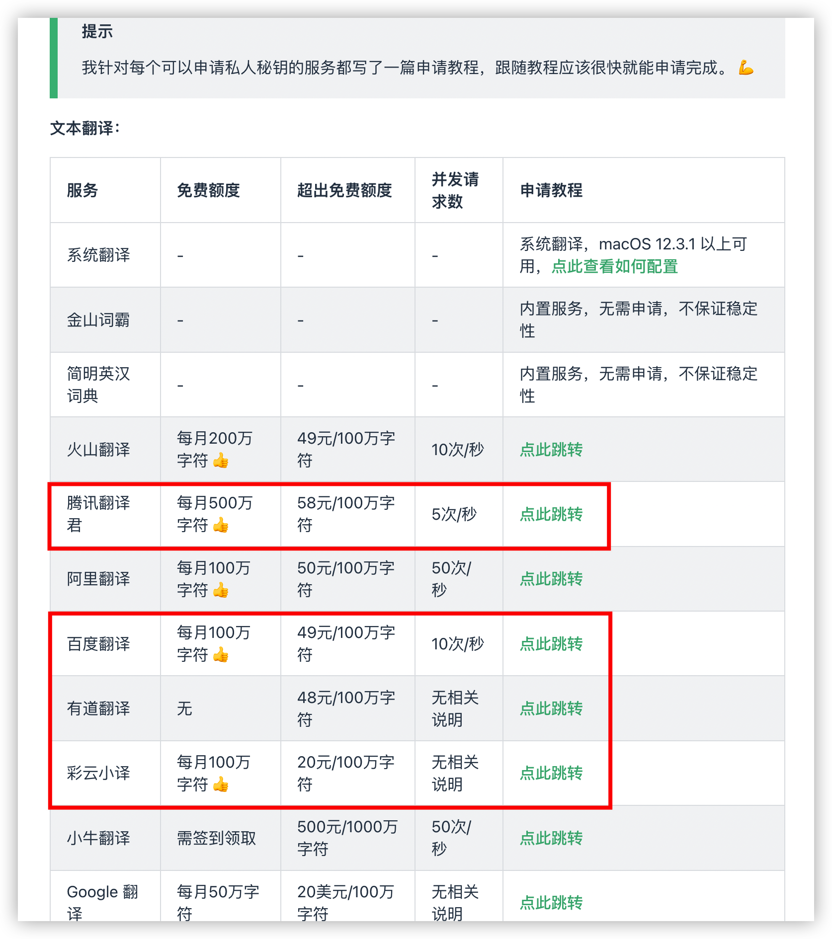Image resolution: width=832 pixels, height=939 pixels.
Task: Click the thumbs-up emoji in 腾讯翻译君 row
Action: point(221,525)
